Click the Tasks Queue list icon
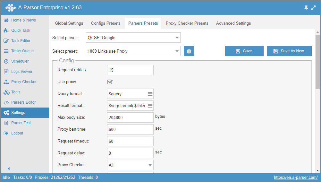 click(6, 51)
